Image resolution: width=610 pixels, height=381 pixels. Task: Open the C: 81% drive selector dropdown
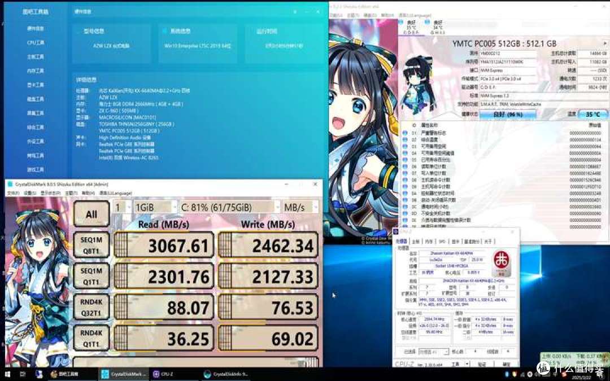coord(229,207)
